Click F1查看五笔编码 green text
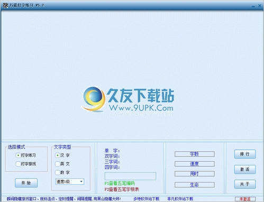The height and width of the screenshot is (202, 264). click(x=120, y=183)
